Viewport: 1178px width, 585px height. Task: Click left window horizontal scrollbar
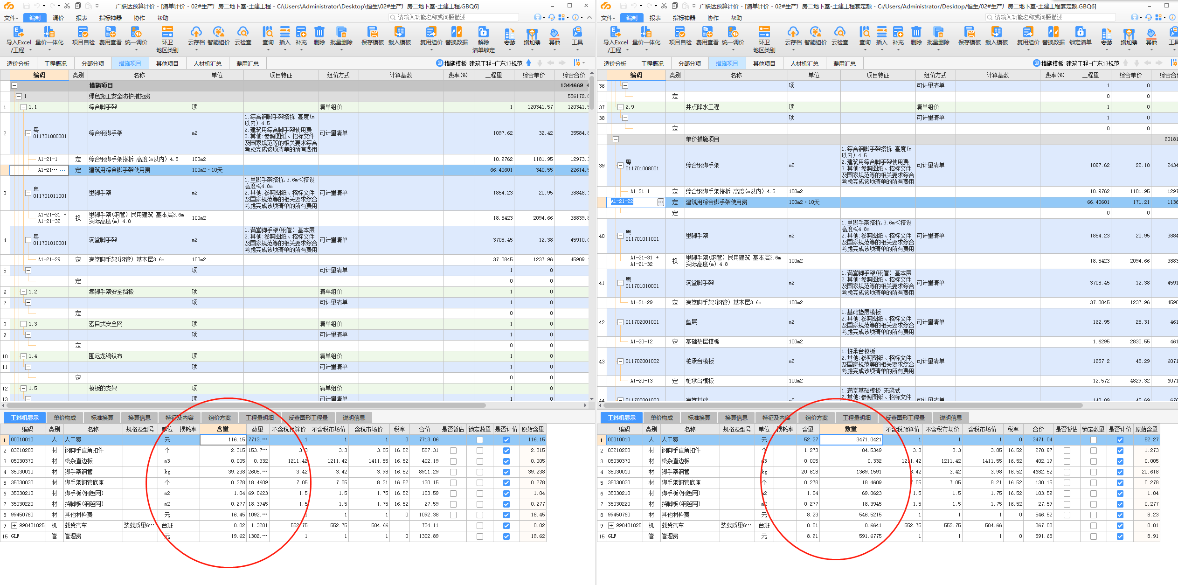coord(247,405)
